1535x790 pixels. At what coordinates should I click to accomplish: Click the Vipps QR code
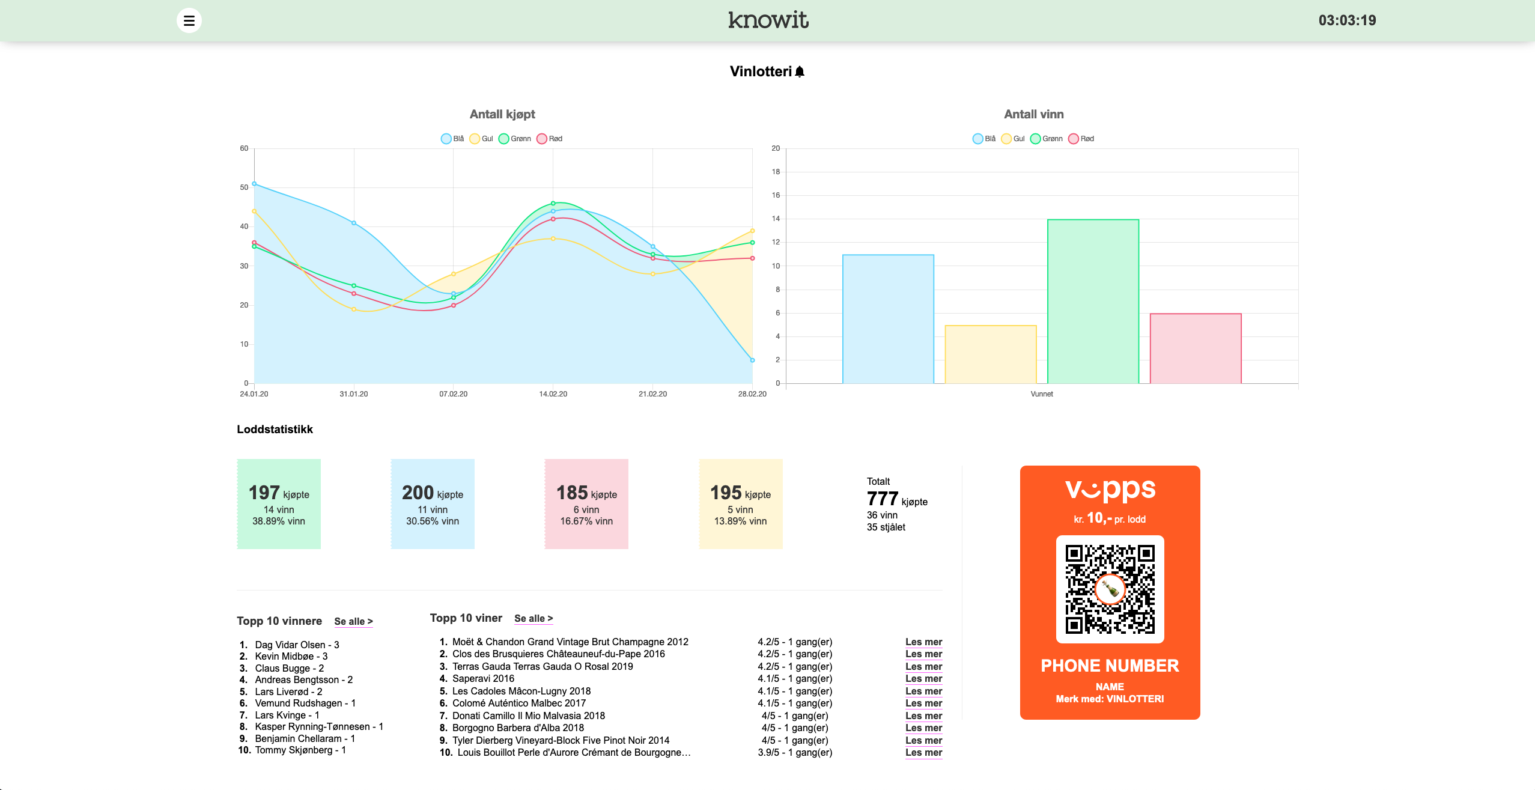coord(1110,589)
